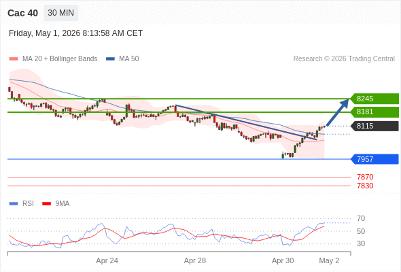
Task: Toggle the MA 20 + Bollinger Bands legend label
Action: pos(60,59)
